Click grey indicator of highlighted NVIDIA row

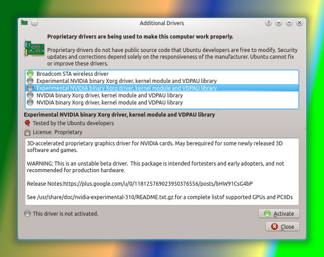[x=30, y=88]
